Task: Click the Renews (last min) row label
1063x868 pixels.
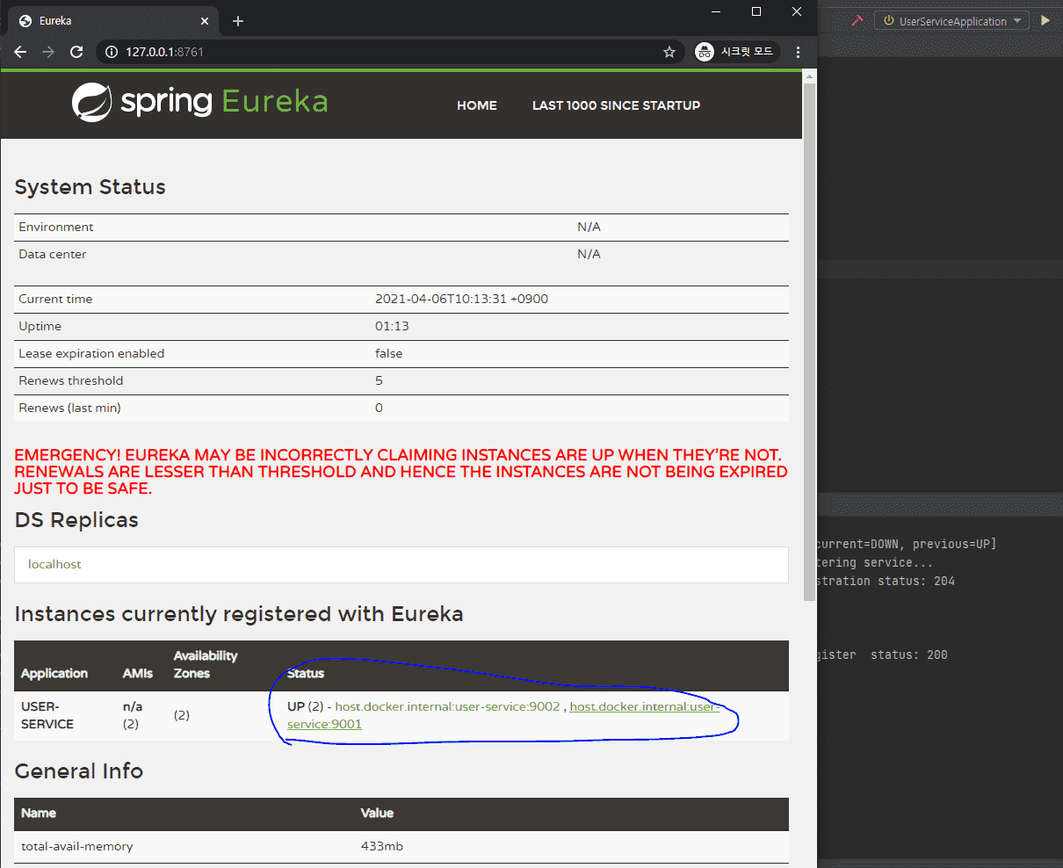Action: tap(69, 408)
